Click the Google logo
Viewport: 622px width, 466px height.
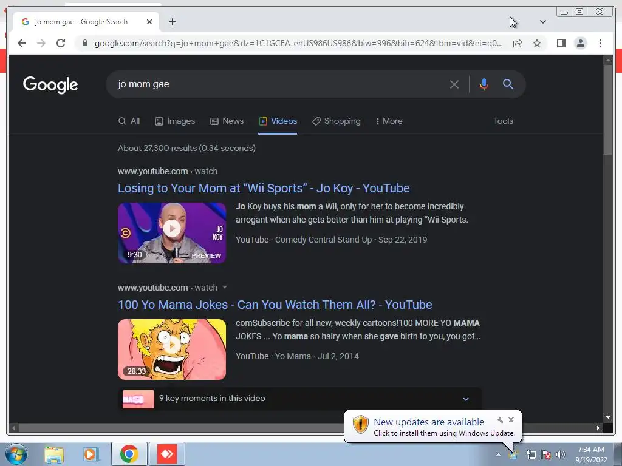click(x=50, y=84)
